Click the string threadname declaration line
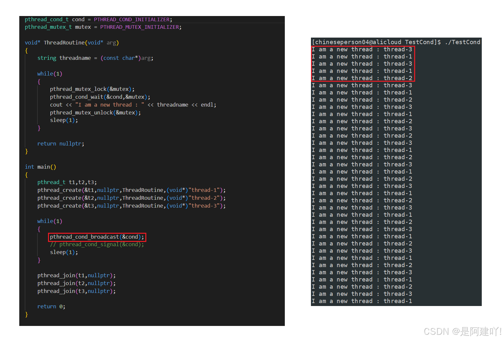 point(95,58)
